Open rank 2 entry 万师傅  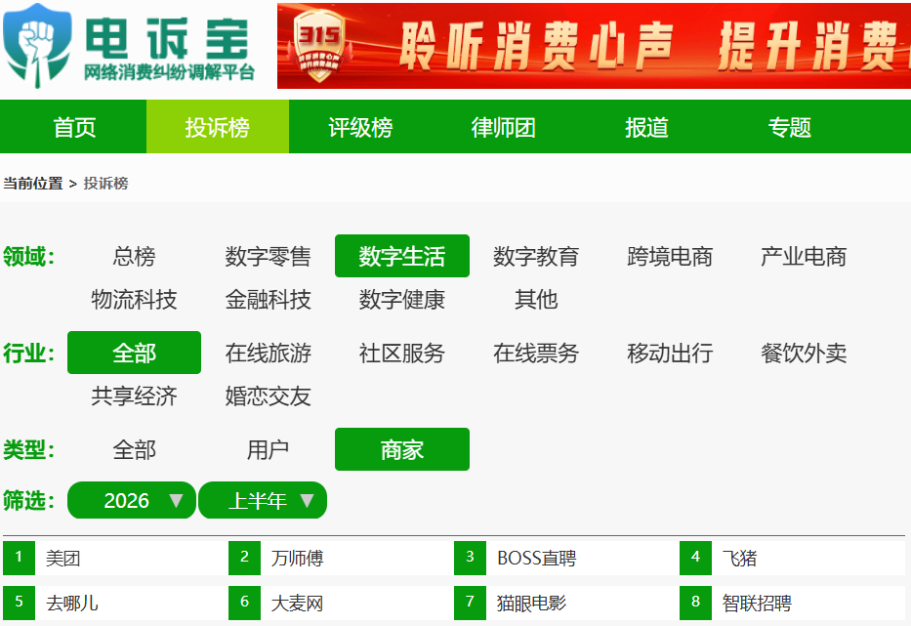(298, 558)
